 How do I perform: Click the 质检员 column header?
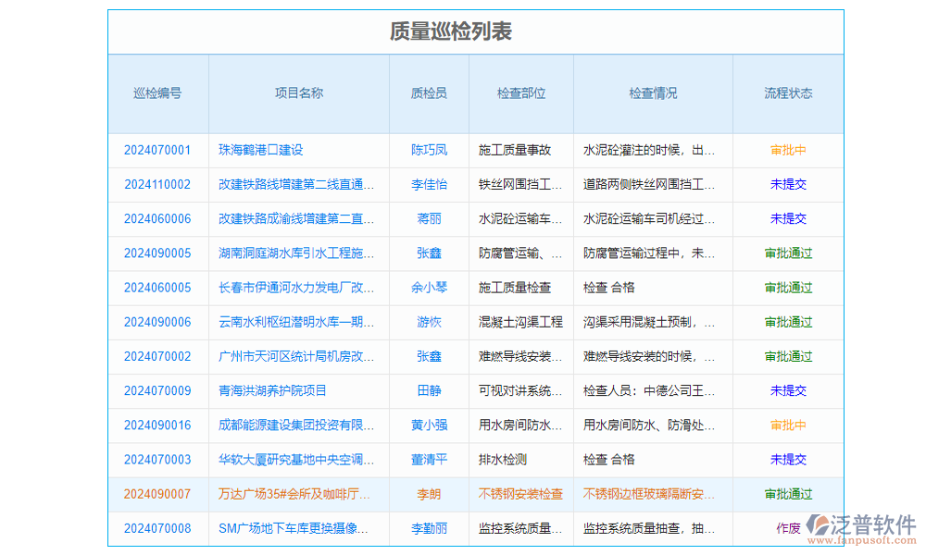pyautogui.click(x=428, y=93)
